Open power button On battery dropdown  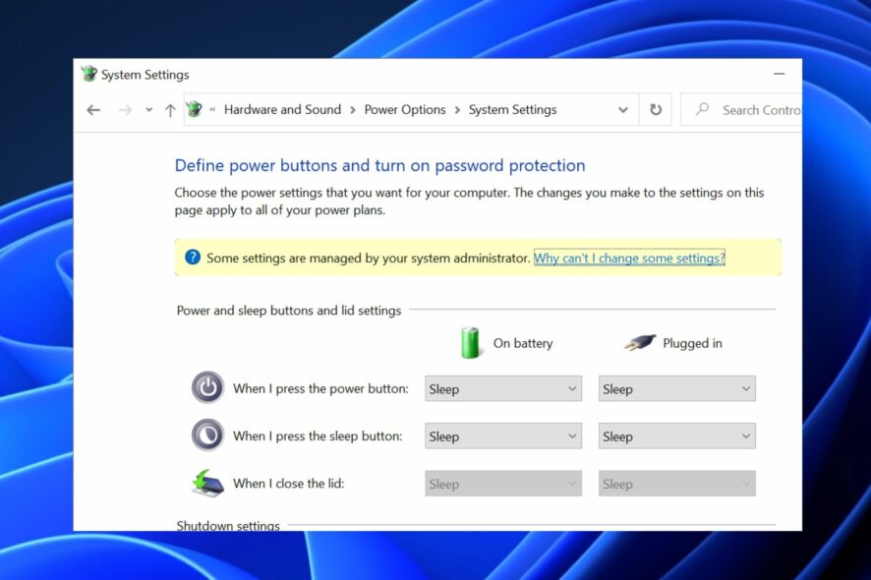[x=503, y=388]
